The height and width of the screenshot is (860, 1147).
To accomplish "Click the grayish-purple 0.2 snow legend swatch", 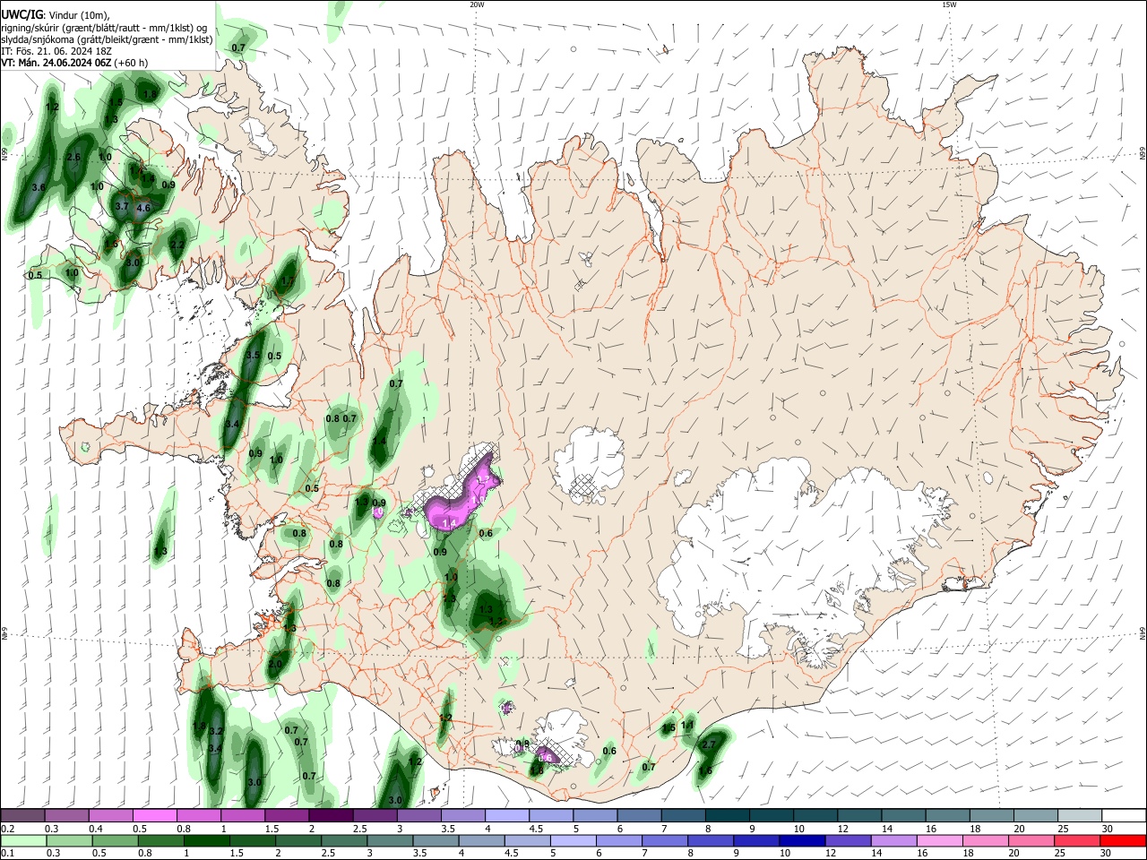I will [x=22, y=816].
